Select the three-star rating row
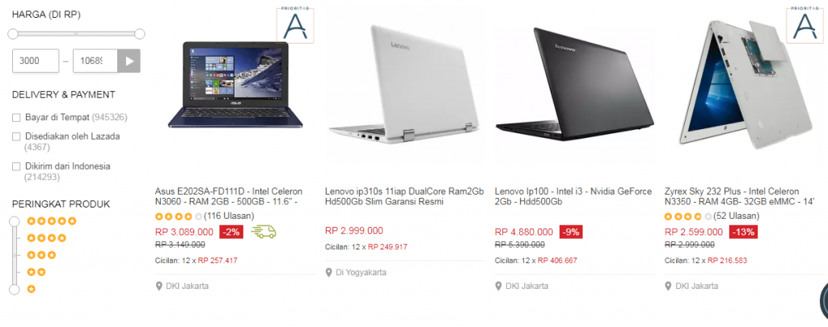Image resolution: width=828 pixels, height=327 pixels. tap(40, 255)
